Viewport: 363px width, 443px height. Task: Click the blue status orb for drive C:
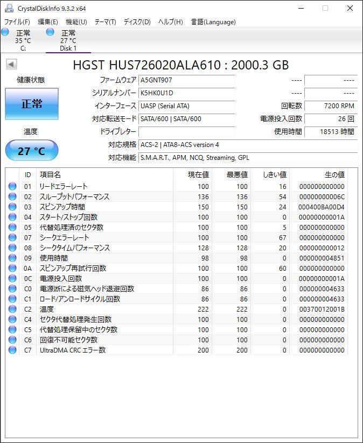coord(5,32)
